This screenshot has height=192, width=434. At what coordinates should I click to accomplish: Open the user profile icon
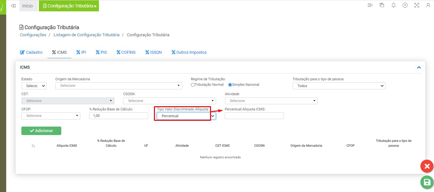tap(428, 6)
